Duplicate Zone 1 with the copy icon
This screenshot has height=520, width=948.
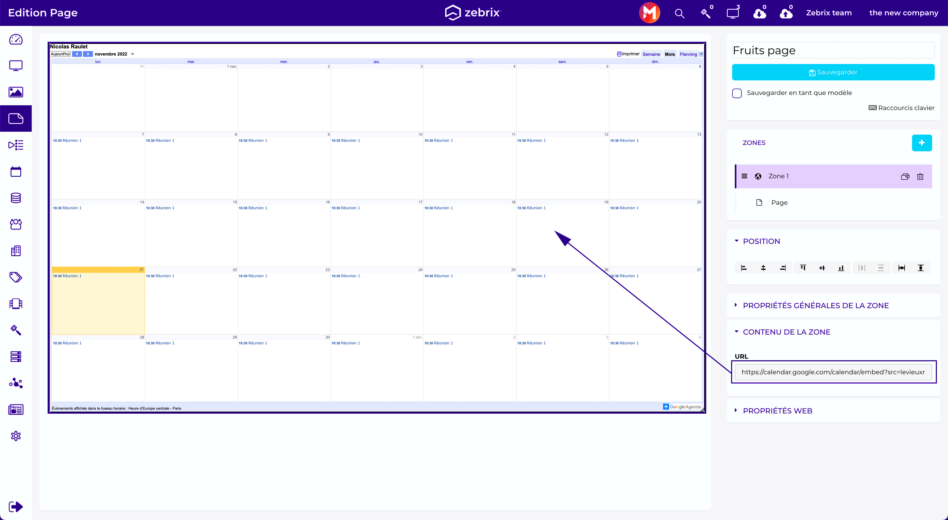tap(905, 176)
